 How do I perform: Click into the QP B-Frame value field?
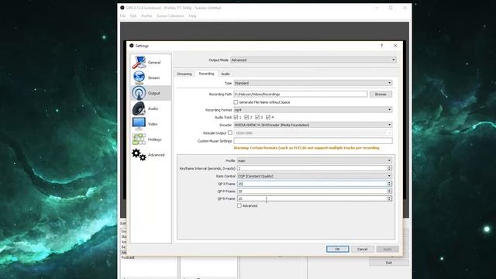pos(312,198)
